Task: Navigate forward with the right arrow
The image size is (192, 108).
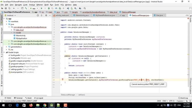Action: (x=18, y=8)
